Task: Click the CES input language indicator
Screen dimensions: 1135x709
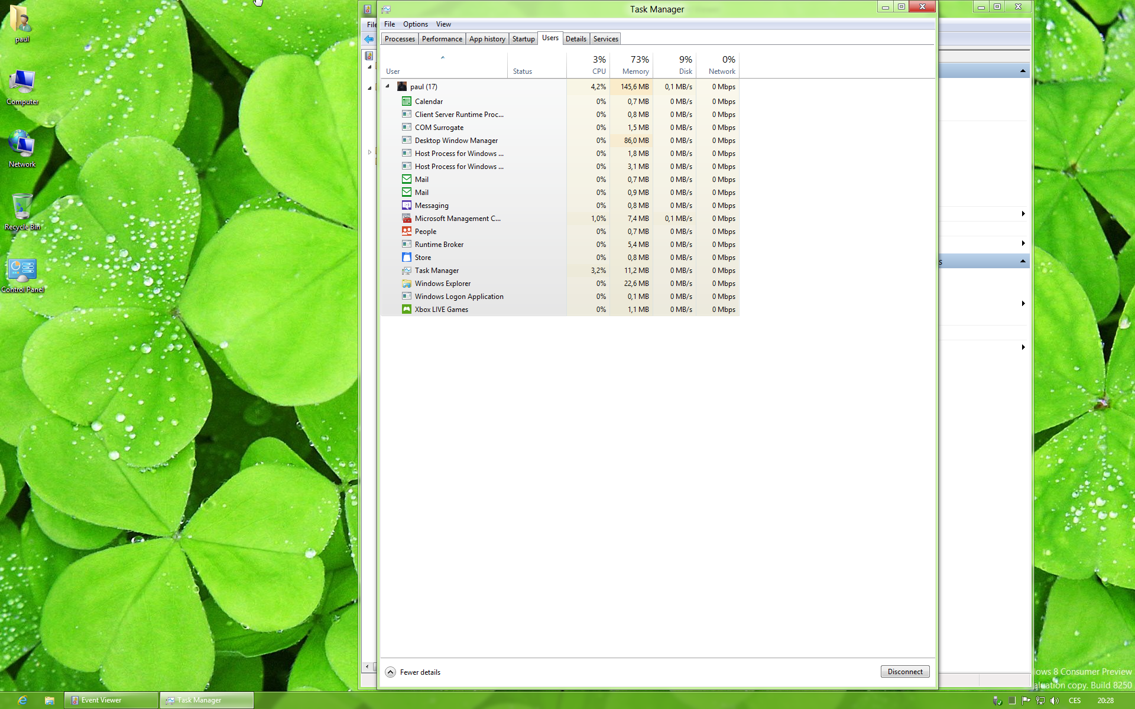Action: coord(1075,701)
